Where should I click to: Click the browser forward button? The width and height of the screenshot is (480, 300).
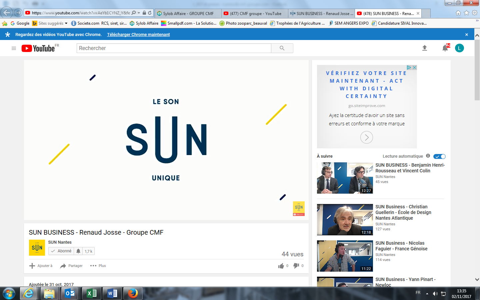click(x=18, y=13)
